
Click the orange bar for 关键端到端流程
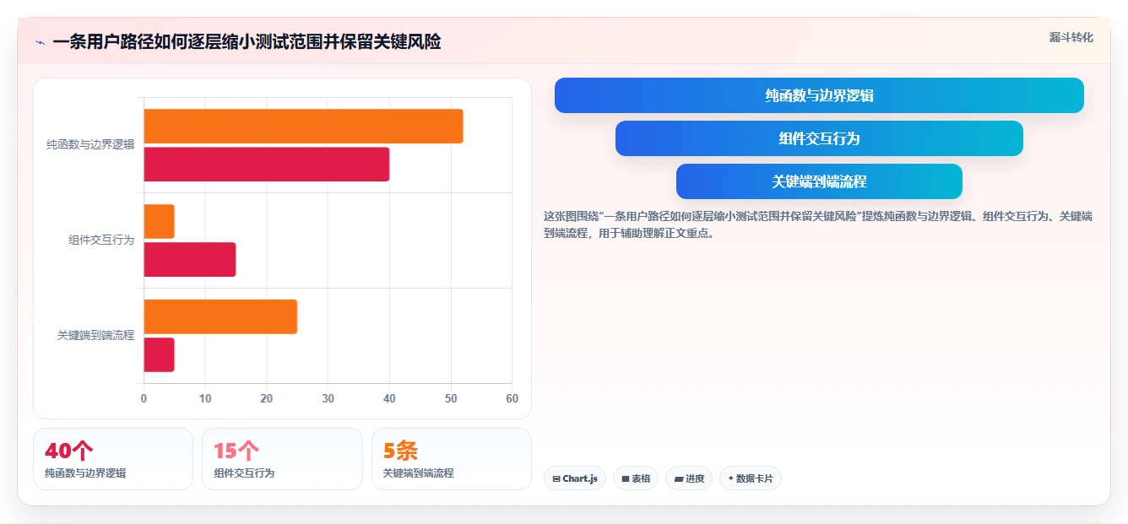pyautogui.click(x=220, y=316)
